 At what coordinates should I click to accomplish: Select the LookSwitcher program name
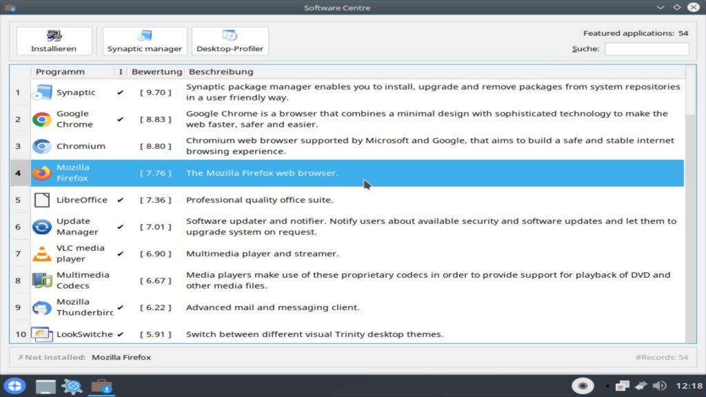pyautogui.click(x=85, y=334)
